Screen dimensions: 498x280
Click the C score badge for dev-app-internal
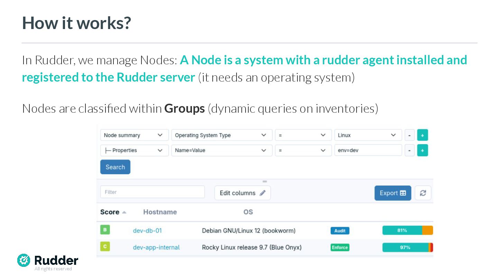point(105,246)
